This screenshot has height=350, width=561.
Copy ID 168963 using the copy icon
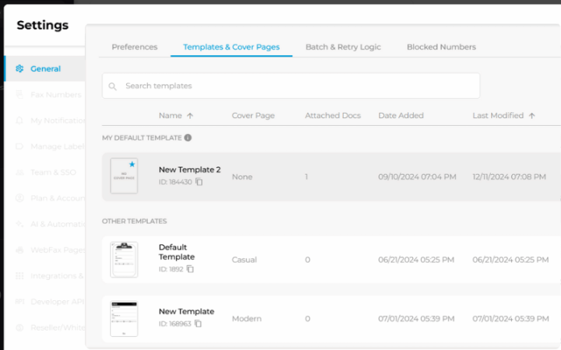[x=198, y=324]
